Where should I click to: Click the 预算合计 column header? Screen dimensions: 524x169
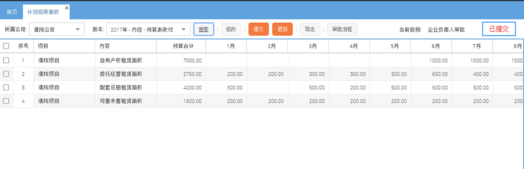[x=181, y=46]
